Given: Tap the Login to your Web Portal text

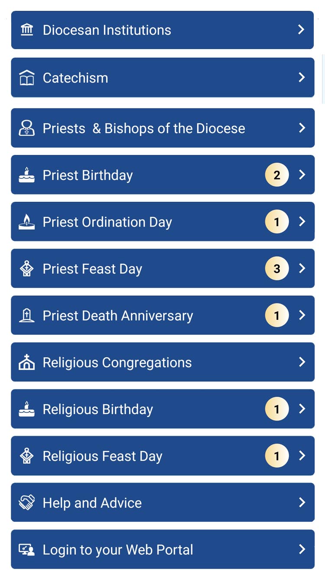Looking at the screenshot, I should pos(118,550).
